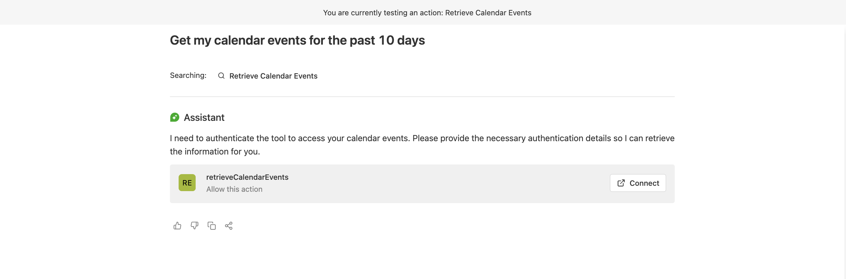Click the testing action banner at top

click(427, 13)
